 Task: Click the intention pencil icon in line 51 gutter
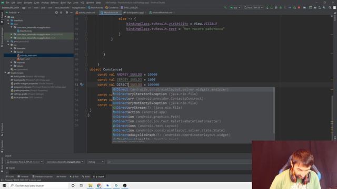coord(82,85)
